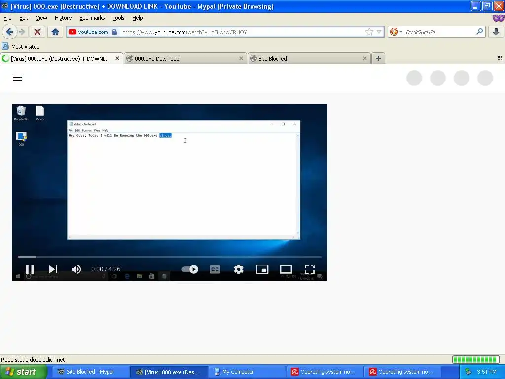Open the Windows Start button
This screenshot has height=379, width=505.
tap(23, 372)
